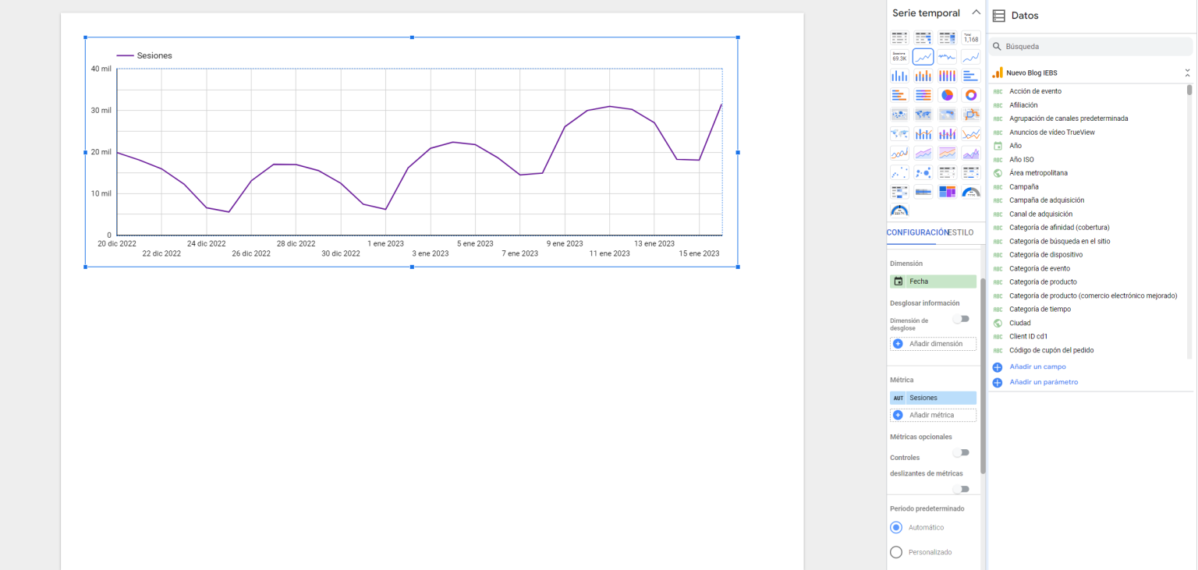Open the Fecha dimension field selector

tap(933, 281)
